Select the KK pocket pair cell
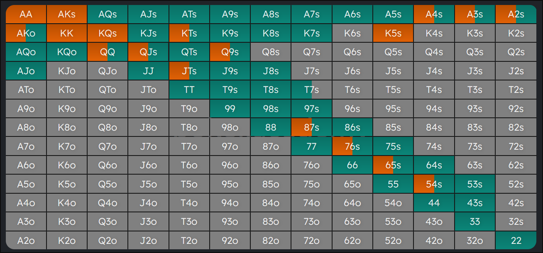The image size is (543, 253). pyautogui.click(x=67, y=33)
